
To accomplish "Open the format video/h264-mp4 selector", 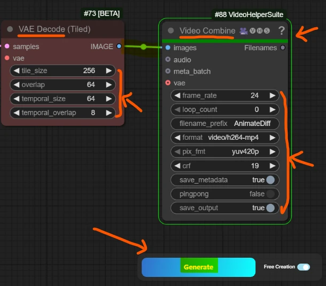I will coord(225,138).
